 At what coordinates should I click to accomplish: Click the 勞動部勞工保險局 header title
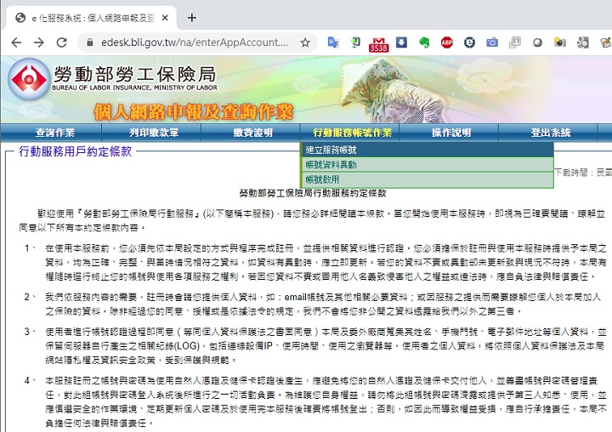[x=134, y=74]
